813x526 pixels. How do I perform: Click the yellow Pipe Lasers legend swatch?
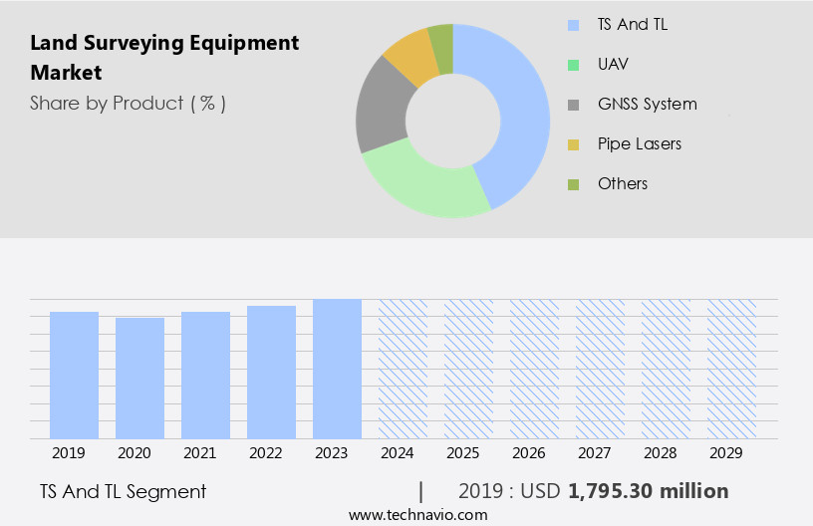click(573, 144)
